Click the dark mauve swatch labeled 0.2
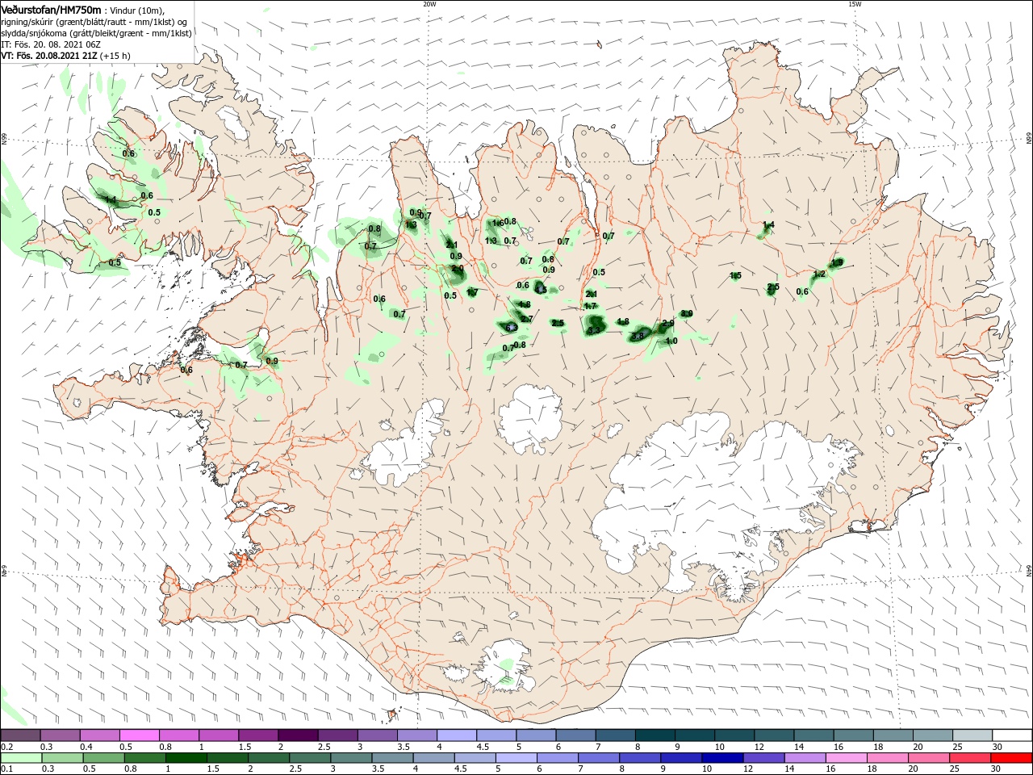The height and width of the screenshot is (775, 1033). coord(20,735)
